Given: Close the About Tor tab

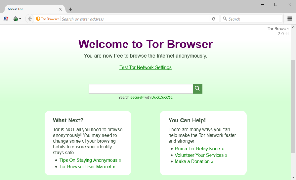Looking at the screenshot, I should (x=60, y=9).
